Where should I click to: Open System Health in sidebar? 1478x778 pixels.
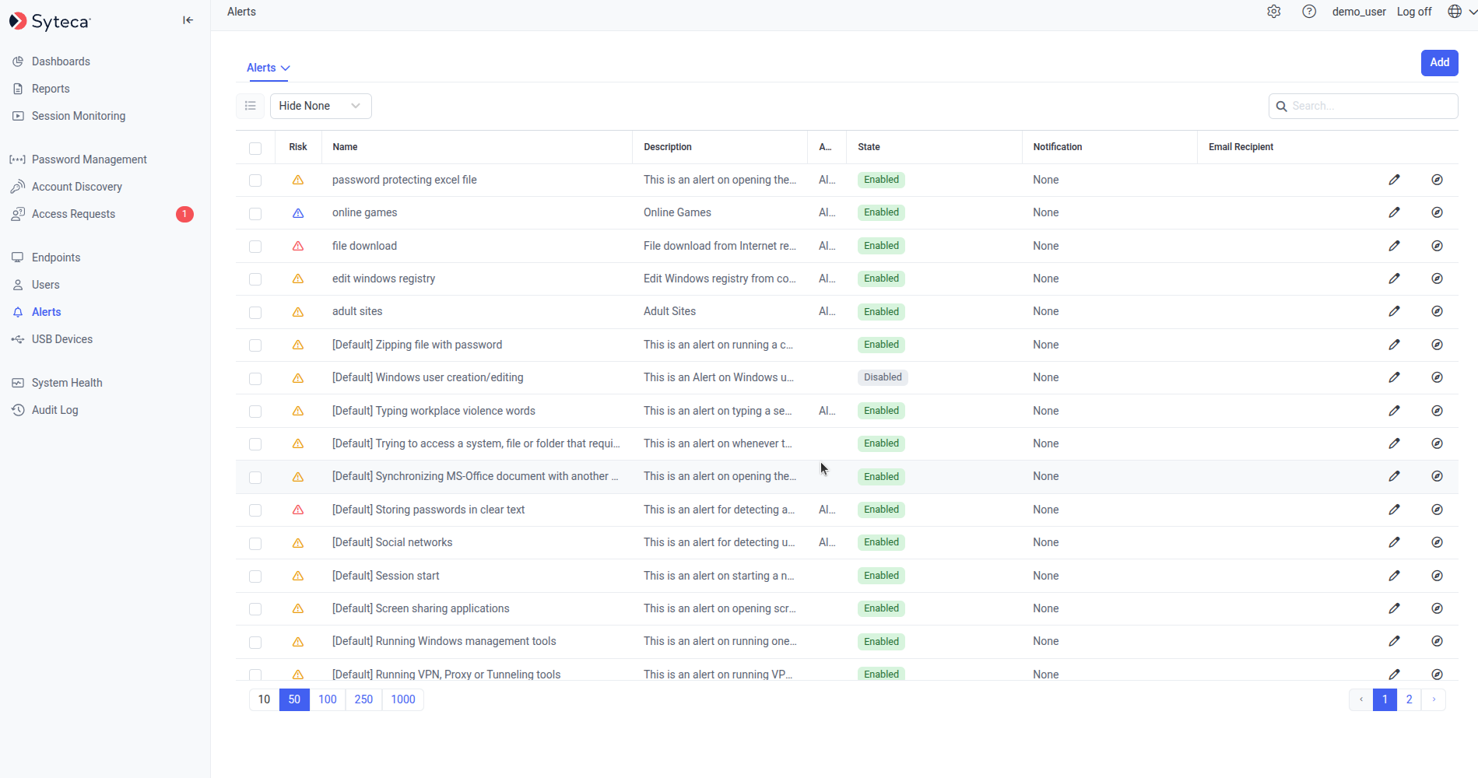pos(67,383)
